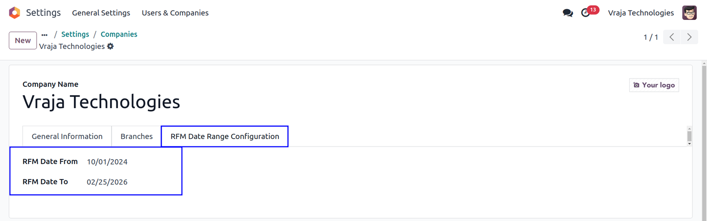The width and height of the screenshot is (707, 221).
Task: Open the Vraja Technologies company switcher
Action: click(x=641, y=13)
